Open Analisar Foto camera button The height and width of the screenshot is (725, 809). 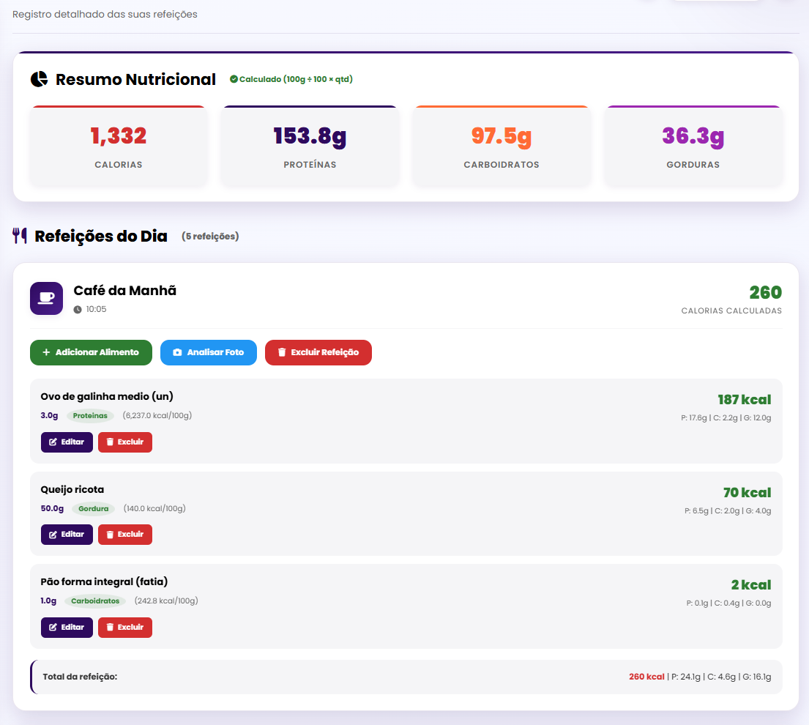click(208, 352)
